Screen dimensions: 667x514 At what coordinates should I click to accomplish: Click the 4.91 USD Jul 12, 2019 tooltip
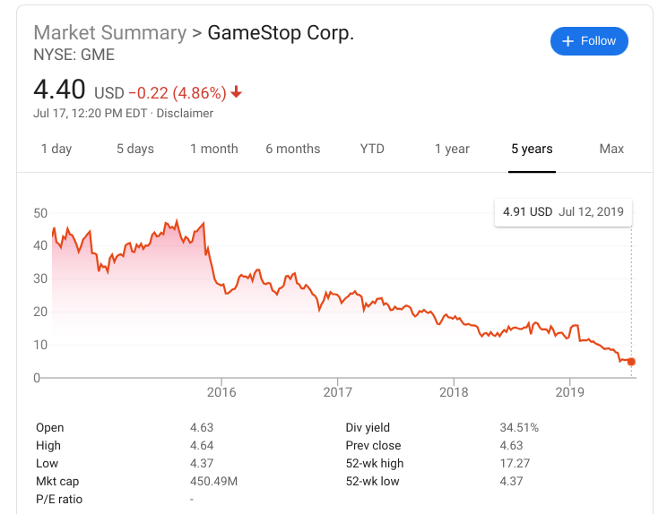(563, 212)
